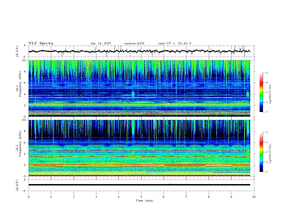Click inside the ch.1 spectrogram panel
This screenshot has width=286, height=221.
(x=139, y=88)
